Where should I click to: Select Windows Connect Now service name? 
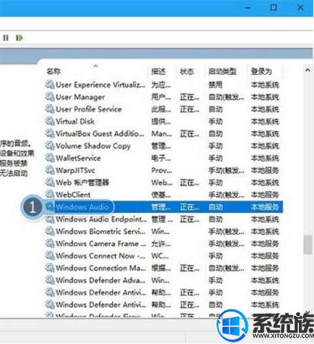tap(101, 256)
